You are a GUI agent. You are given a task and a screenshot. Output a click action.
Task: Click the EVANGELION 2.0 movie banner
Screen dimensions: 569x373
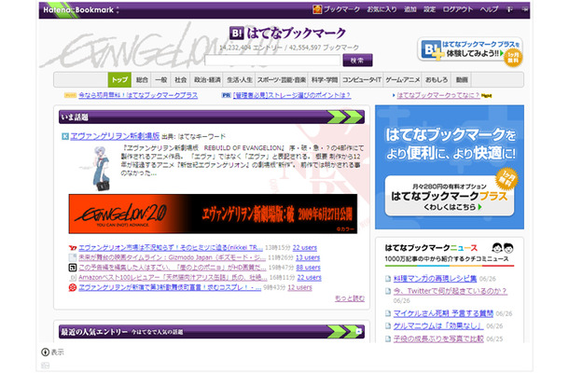(213, 214)
